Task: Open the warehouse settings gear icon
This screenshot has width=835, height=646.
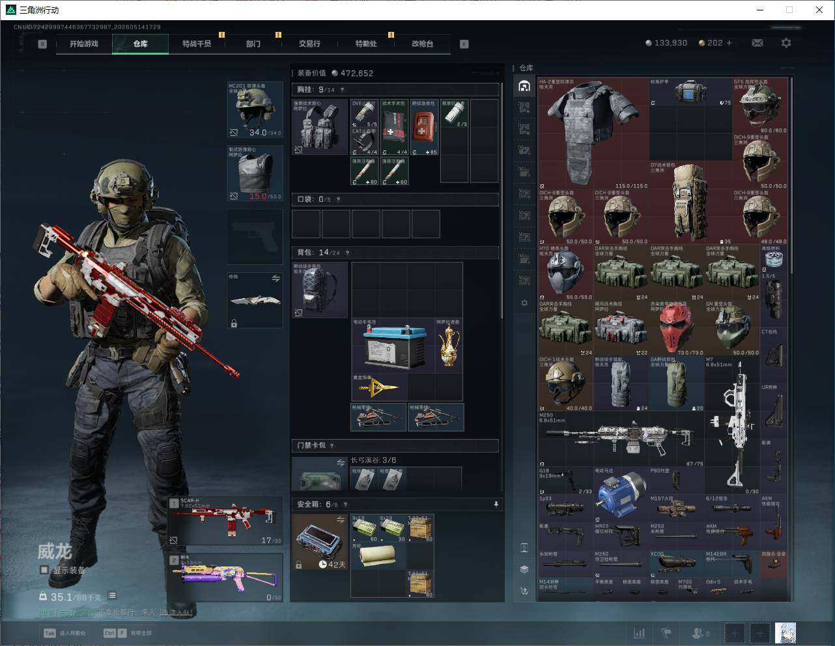Action: [x=524, y=303]
